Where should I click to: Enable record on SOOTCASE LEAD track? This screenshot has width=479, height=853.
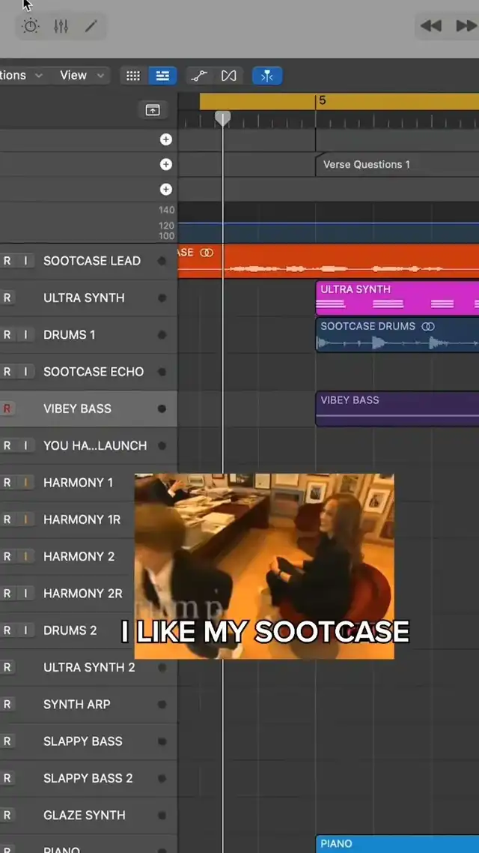tap(7, 261)
